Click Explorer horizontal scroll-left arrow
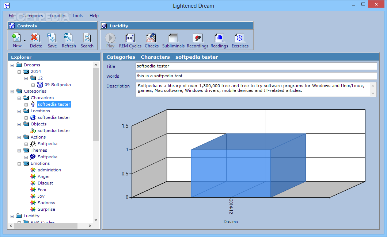Image resolution: width=387 pixels, height=237 pixels. point(11,226)
